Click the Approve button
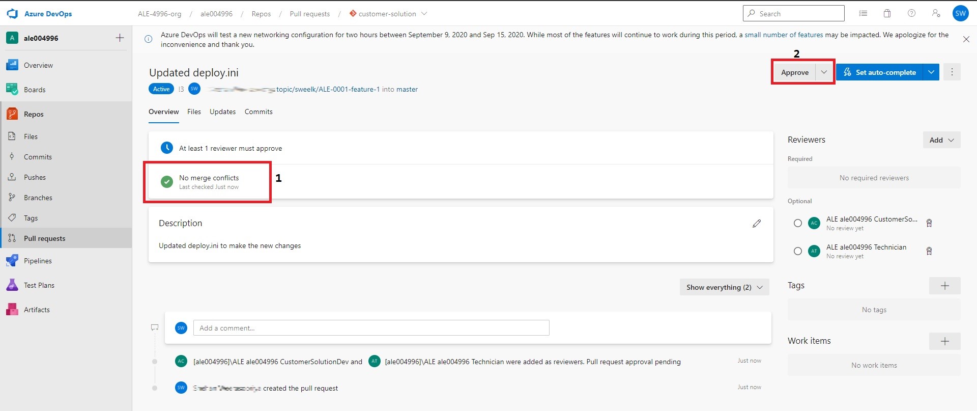Screen dimensions: 977x411 click(795, 72)
